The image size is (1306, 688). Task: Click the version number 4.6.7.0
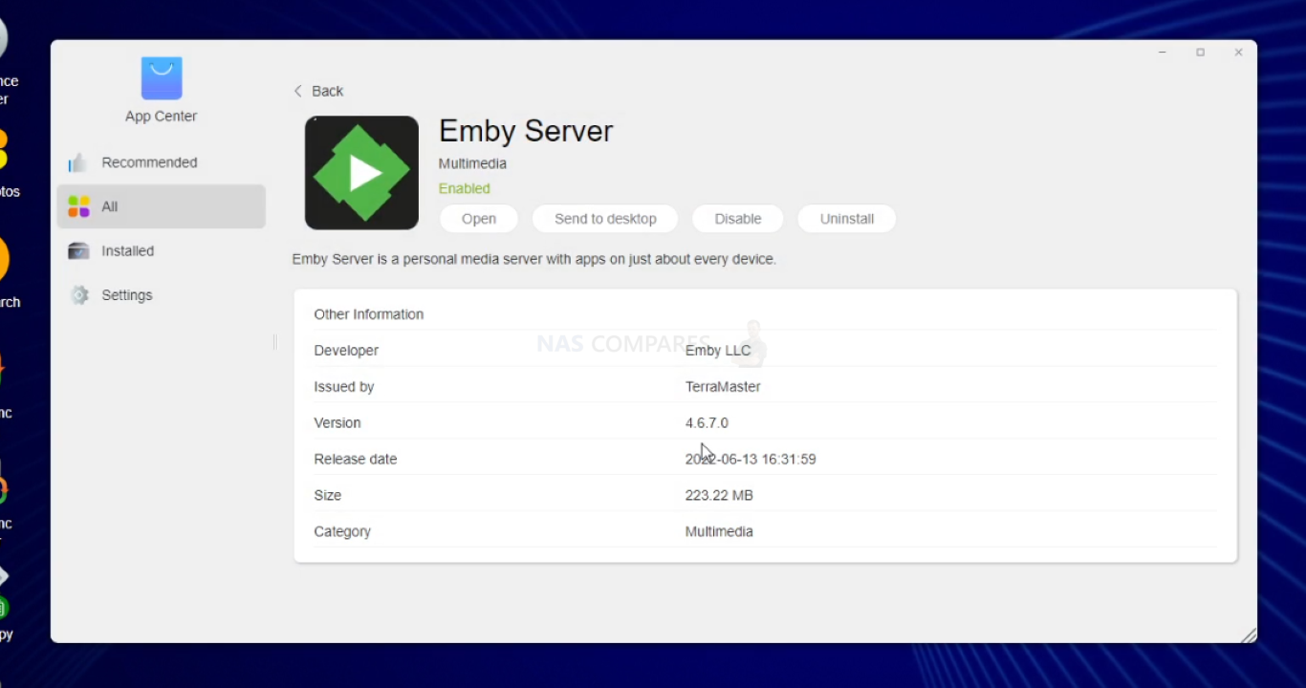pos(707,422)
